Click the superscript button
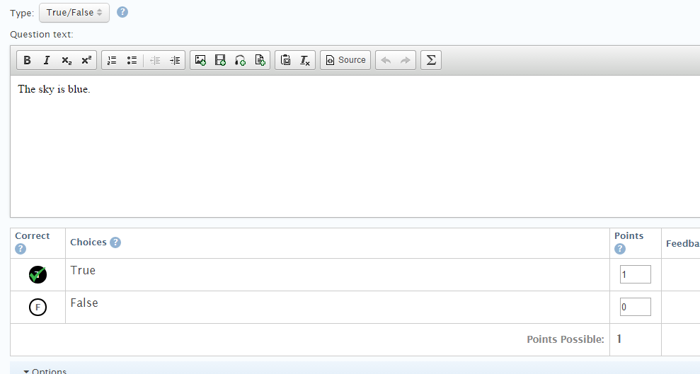The image size is (700, 374). (x=86, y=60)
